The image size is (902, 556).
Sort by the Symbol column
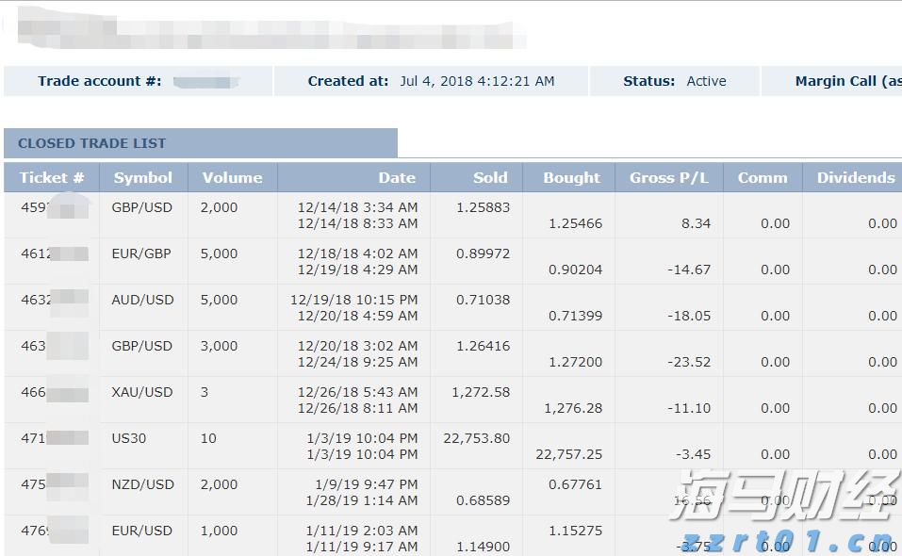coord(142,177)
